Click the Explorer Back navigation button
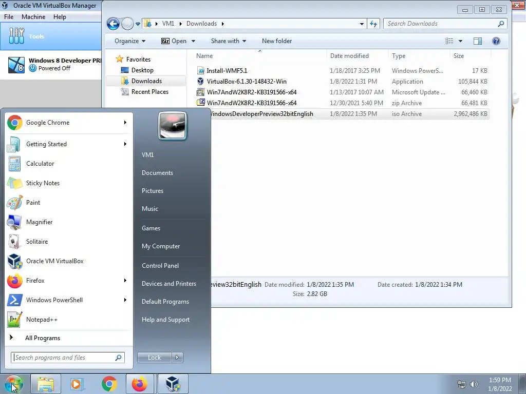Screen dimensions: 526x394 point(113,24)
